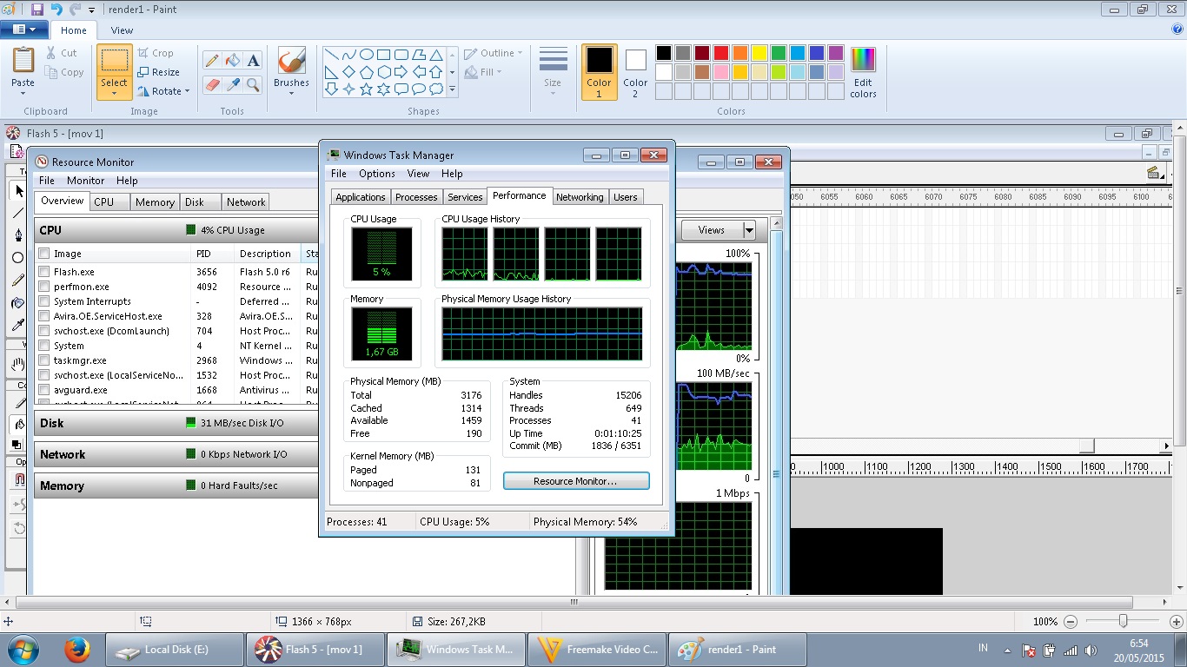Screen dimensions: 1187x667
Task: Click the Paint horizontal scrollbar
Action: pyautogui.click(x=574, y=602)
